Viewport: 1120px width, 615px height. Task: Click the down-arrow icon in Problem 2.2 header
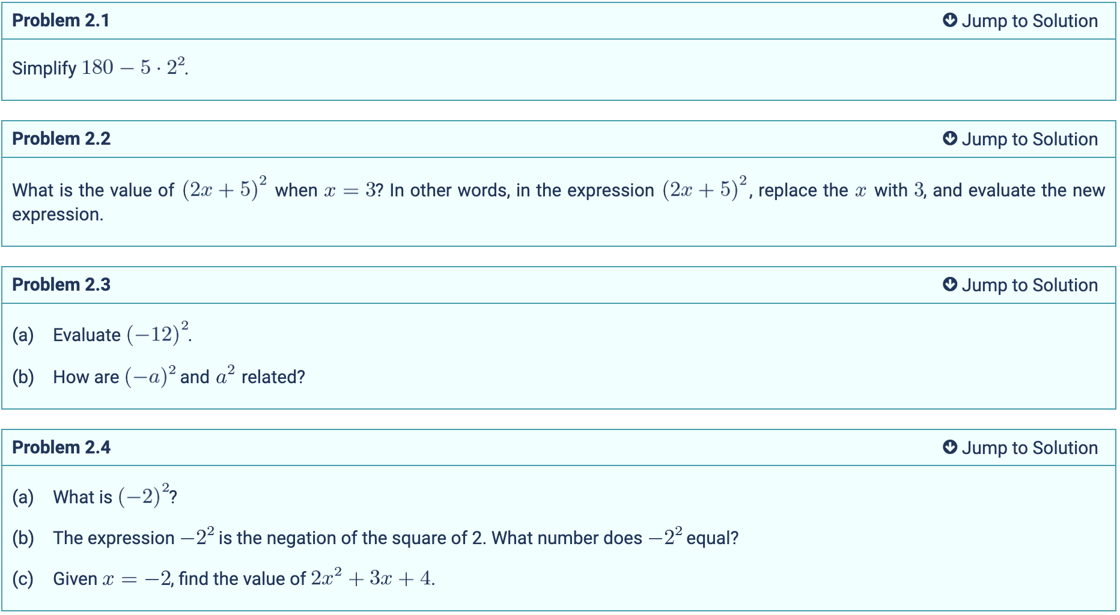point(949,139)
